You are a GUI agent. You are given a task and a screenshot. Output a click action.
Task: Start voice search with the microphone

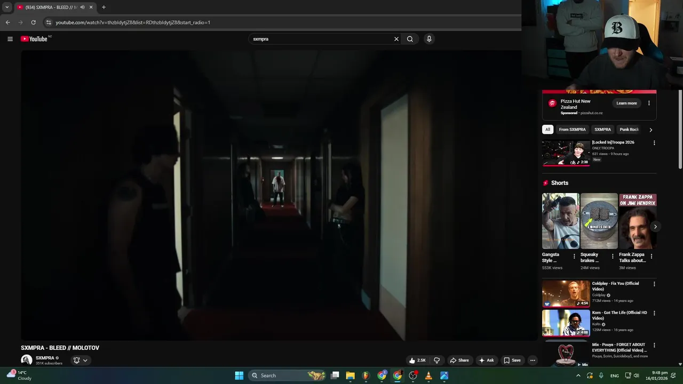428,39
